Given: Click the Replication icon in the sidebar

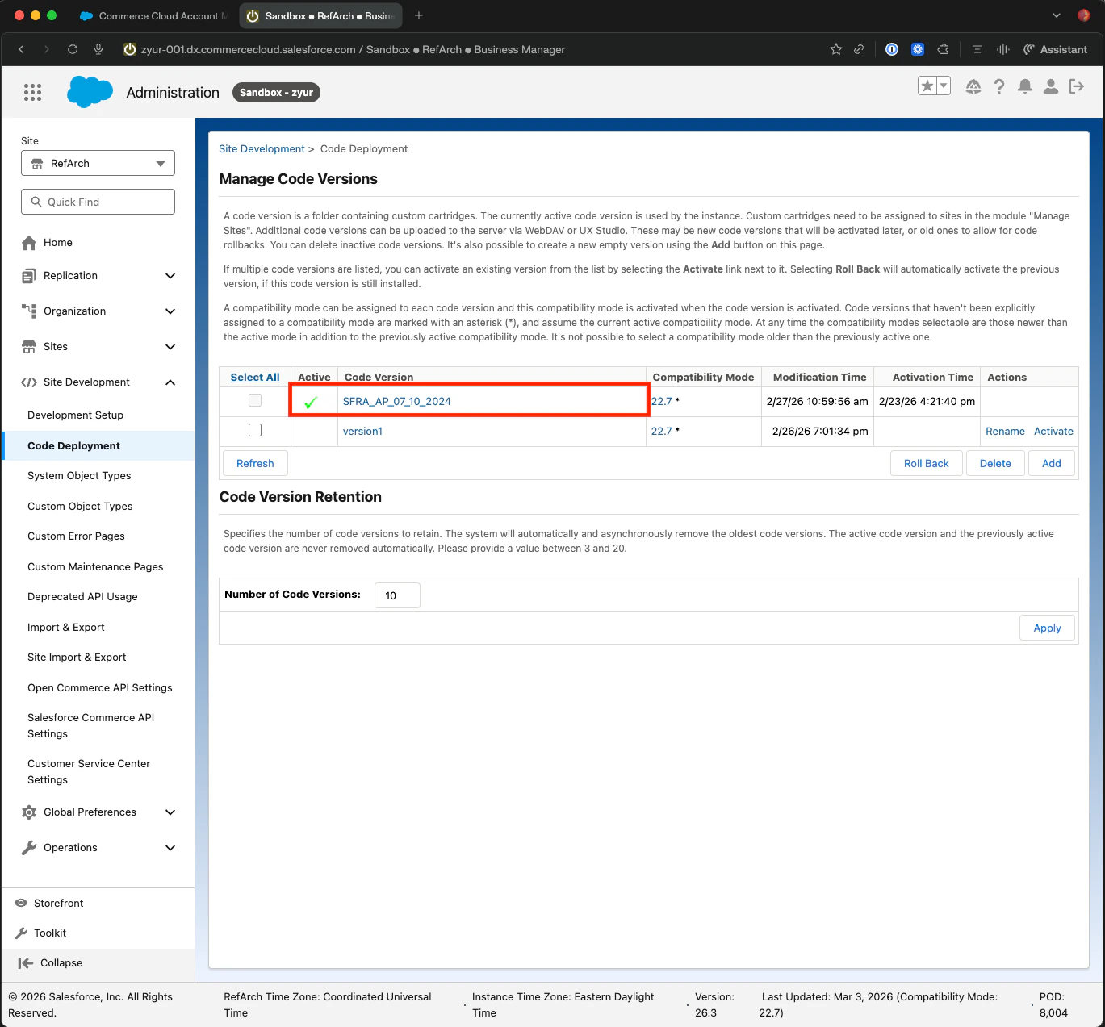Looking at the screenshot, I should (29, 276).
